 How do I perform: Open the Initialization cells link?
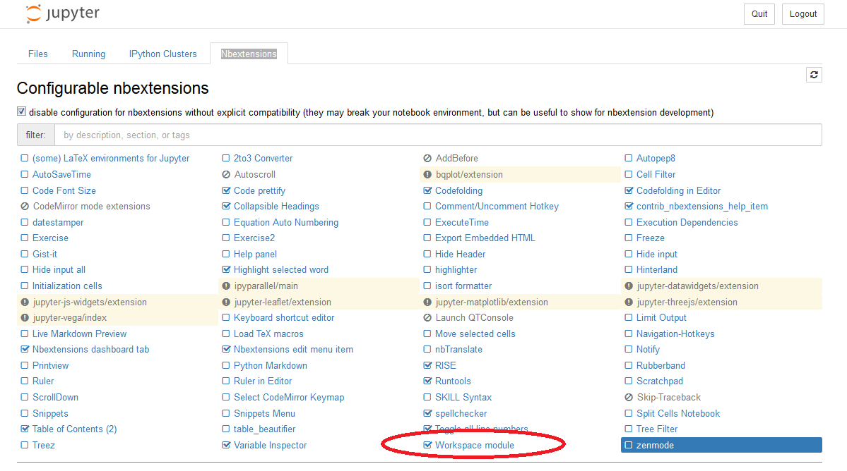click(x=67, y=286)
